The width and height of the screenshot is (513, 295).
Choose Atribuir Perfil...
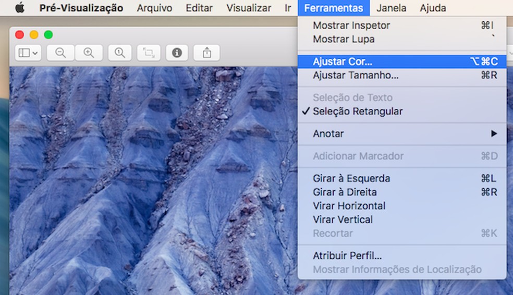point(402,255)
